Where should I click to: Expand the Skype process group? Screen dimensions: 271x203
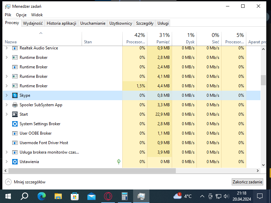click(x=6, y=95)
